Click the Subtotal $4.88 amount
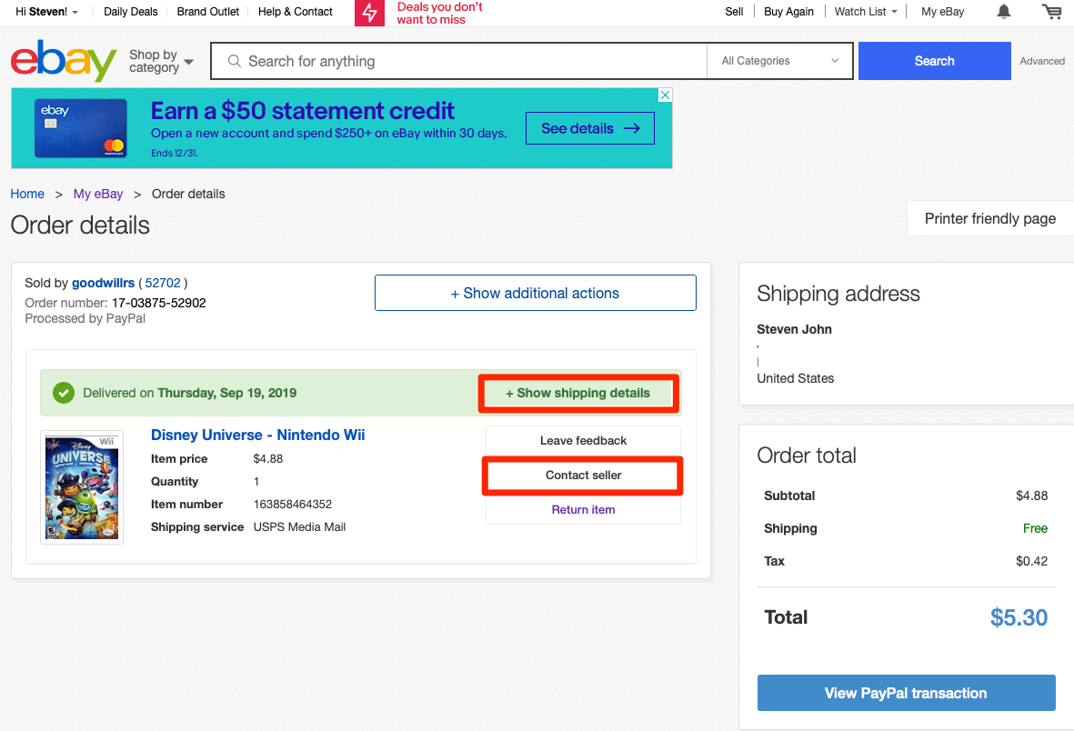1074x731 pixels. [x=1031, y=496]
